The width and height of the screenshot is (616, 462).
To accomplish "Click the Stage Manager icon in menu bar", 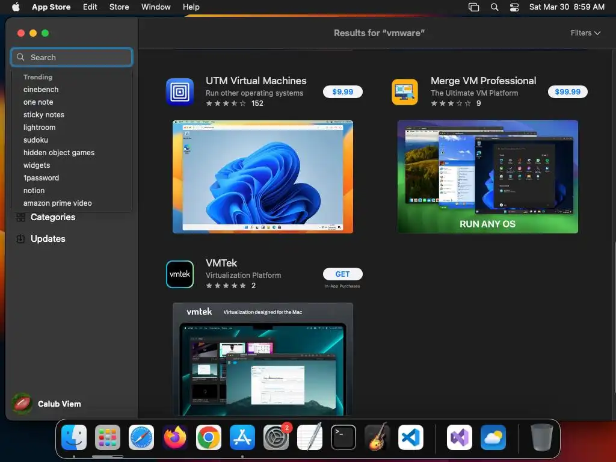I will click(474, 7).
